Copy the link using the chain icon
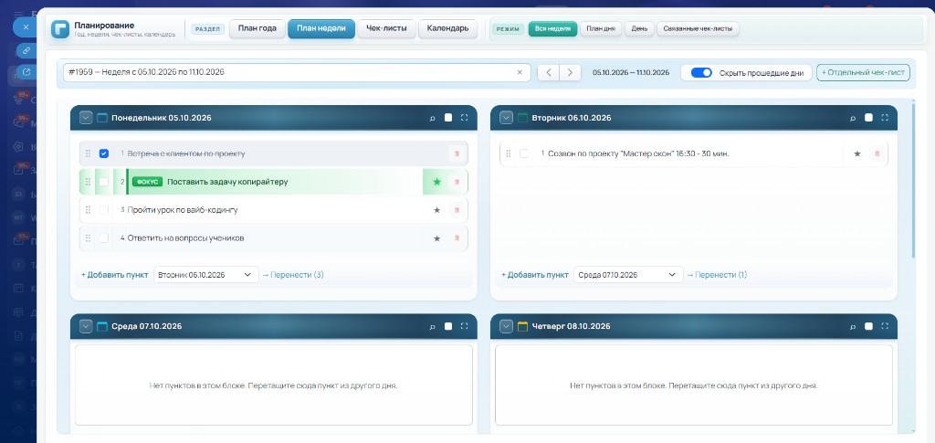 26,50
